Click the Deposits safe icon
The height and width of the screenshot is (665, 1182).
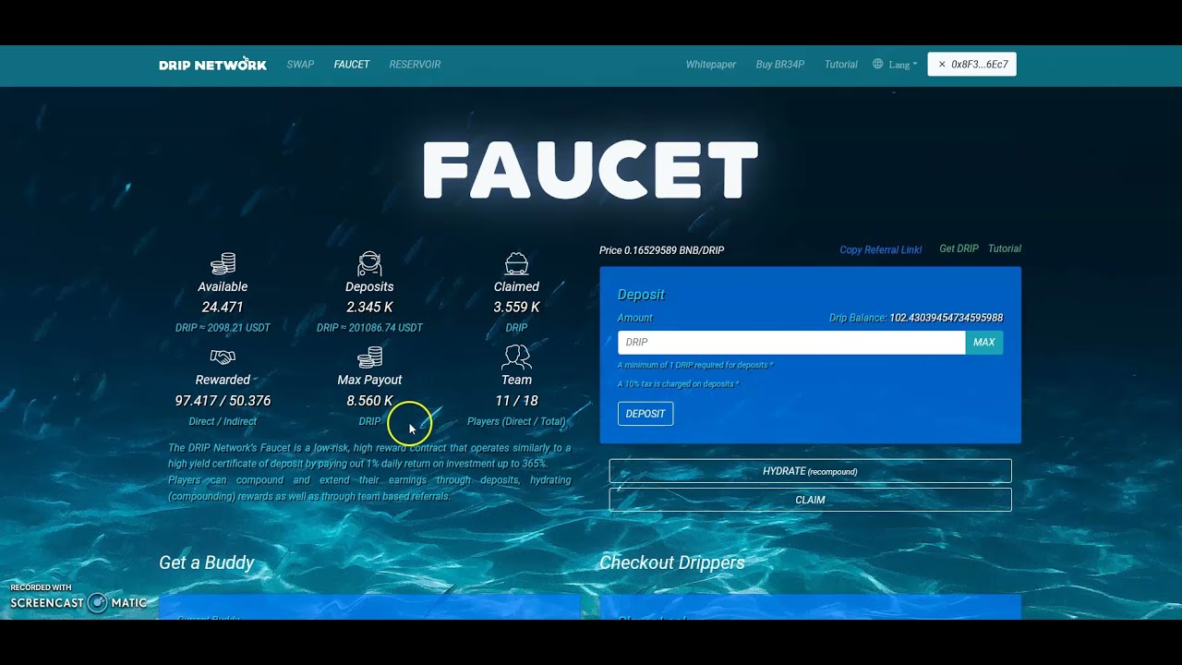[369, 264]
